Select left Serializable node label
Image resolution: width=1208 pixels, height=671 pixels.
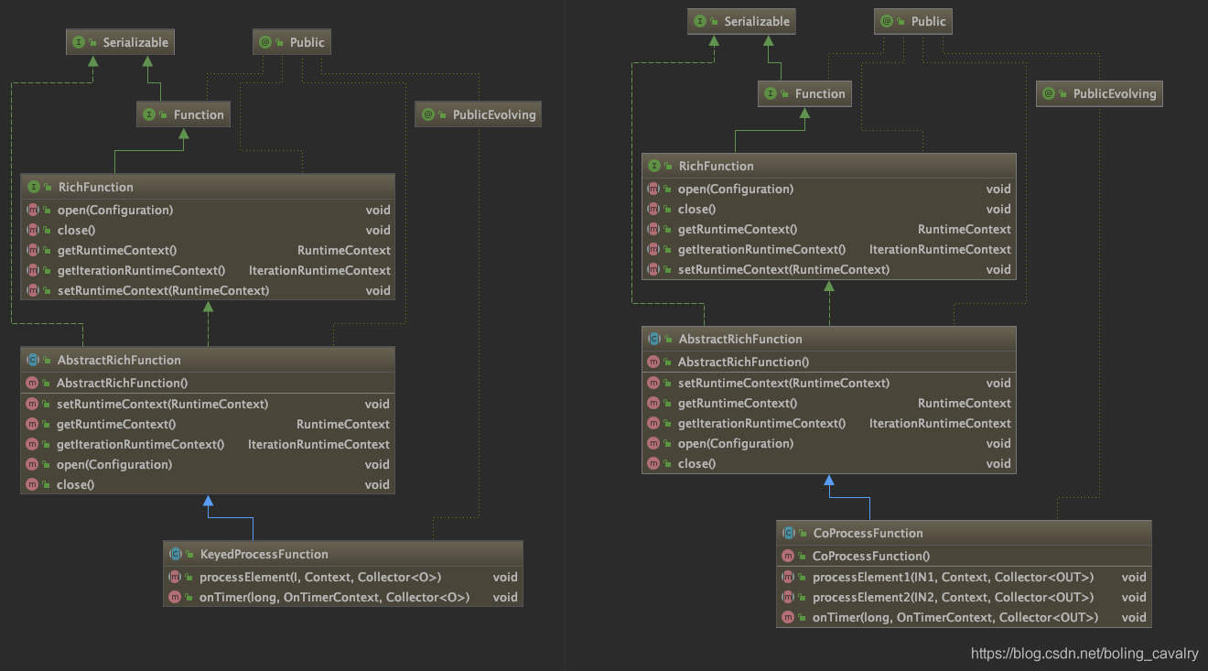pos(135,42)
